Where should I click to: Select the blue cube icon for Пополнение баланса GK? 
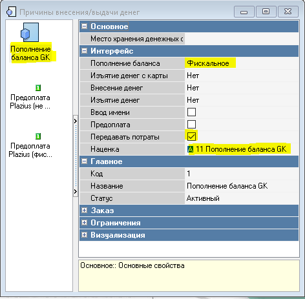pyautogui.click(x=30, y=32)
